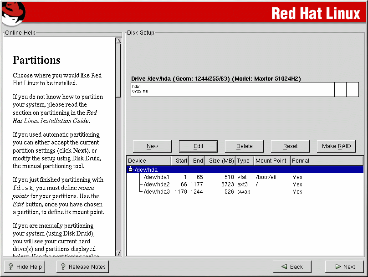Viewport: 368px width, 277px height.
Task: Click the hda1 8722 MB drive block
Action: tap(232, 90)
